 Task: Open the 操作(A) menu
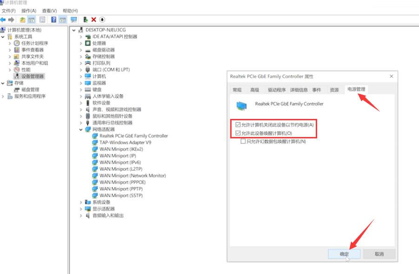coord(28,11)
